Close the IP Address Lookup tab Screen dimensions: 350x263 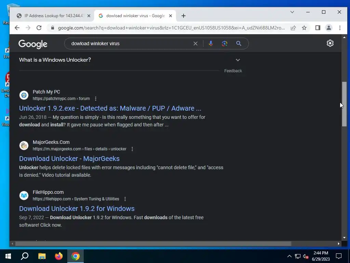[x=89, y=16]
